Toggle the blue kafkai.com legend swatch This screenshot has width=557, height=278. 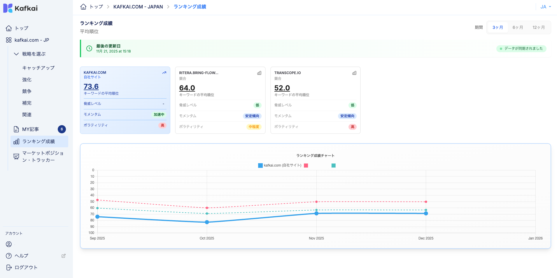point(260,165)
